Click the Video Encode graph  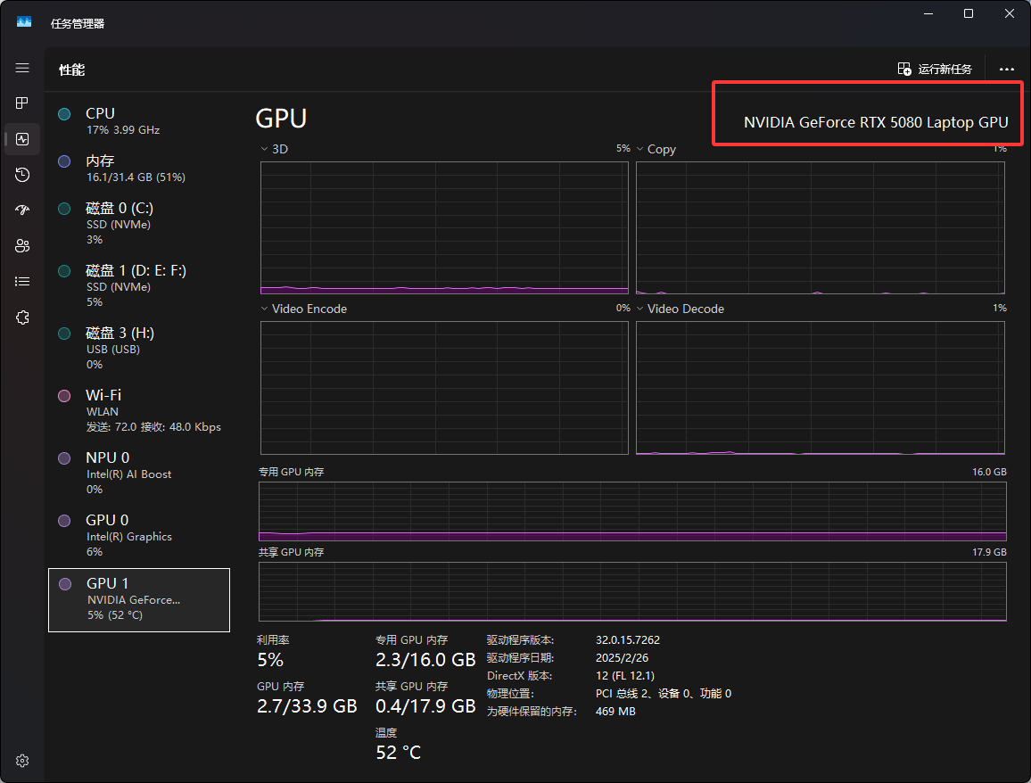(444, 388)
